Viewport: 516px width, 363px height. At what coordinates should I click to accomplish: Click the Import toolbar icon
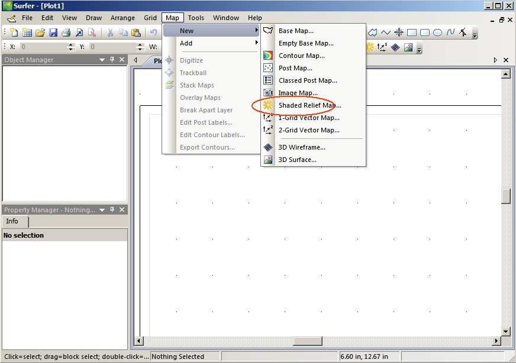pyautogui.click(x=79, y=33)
